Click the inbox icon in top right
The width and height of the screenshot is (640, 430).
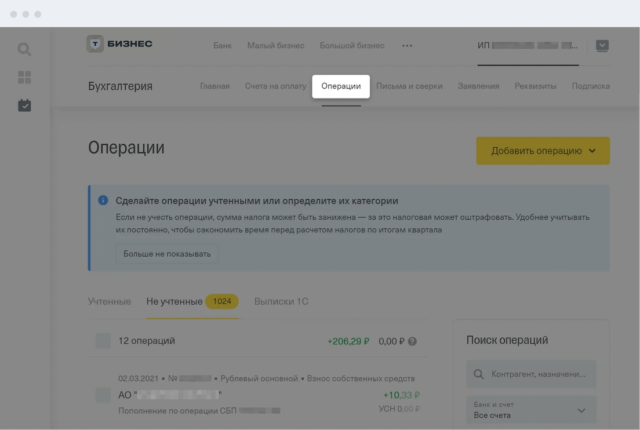(602, 46)
